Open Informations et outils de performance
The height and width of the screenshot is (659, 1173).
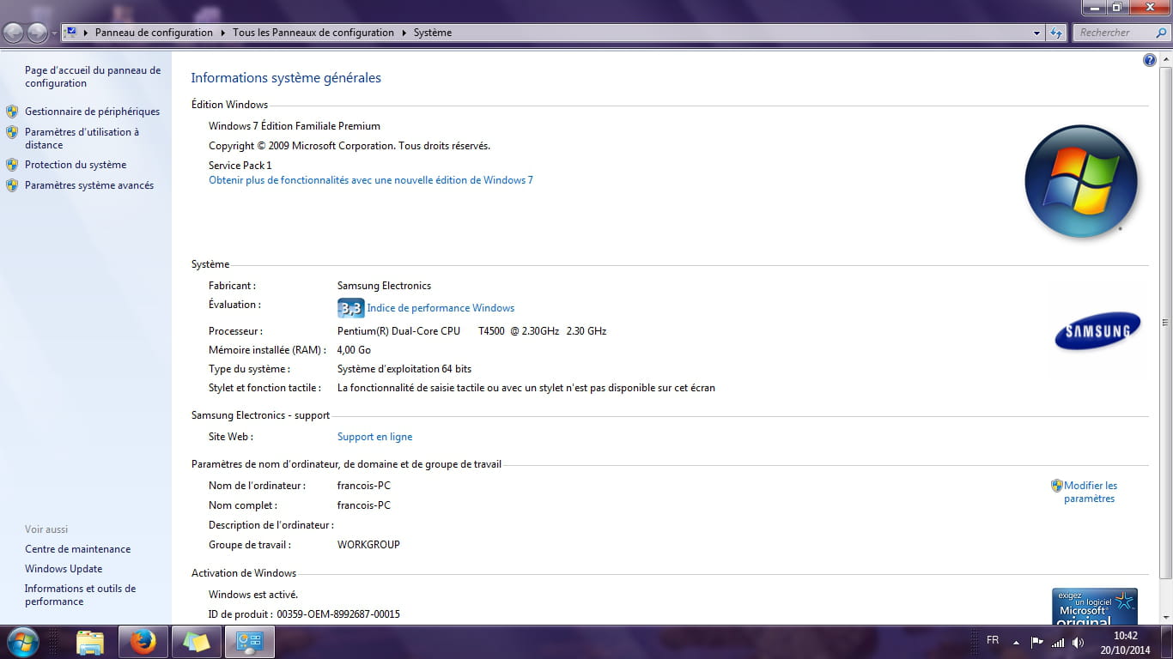click(x=80, y=595)
